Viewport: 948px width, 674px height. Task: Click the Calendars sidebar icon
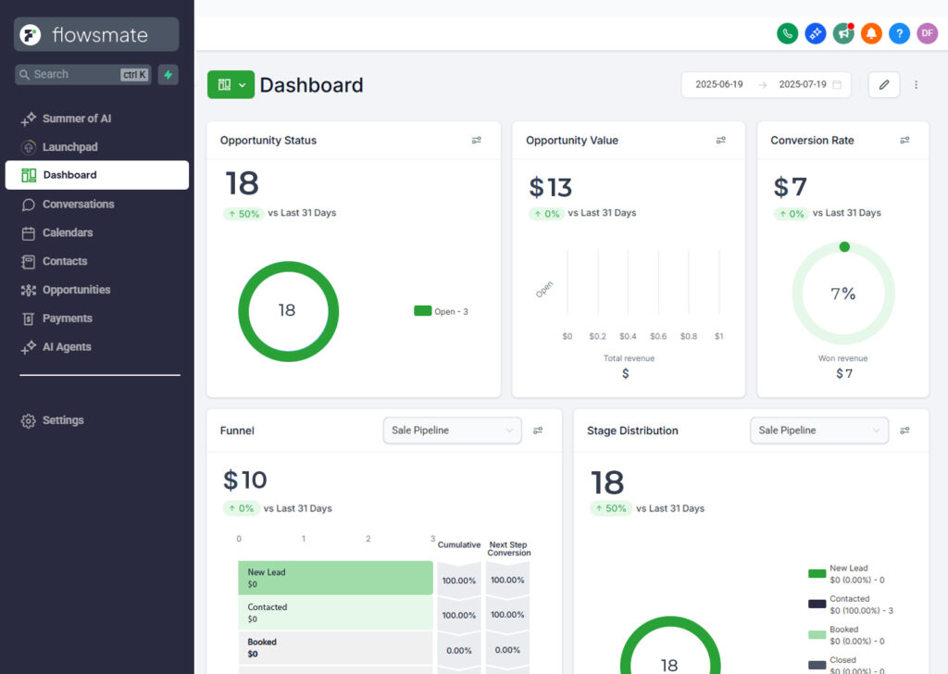(29, 233)
